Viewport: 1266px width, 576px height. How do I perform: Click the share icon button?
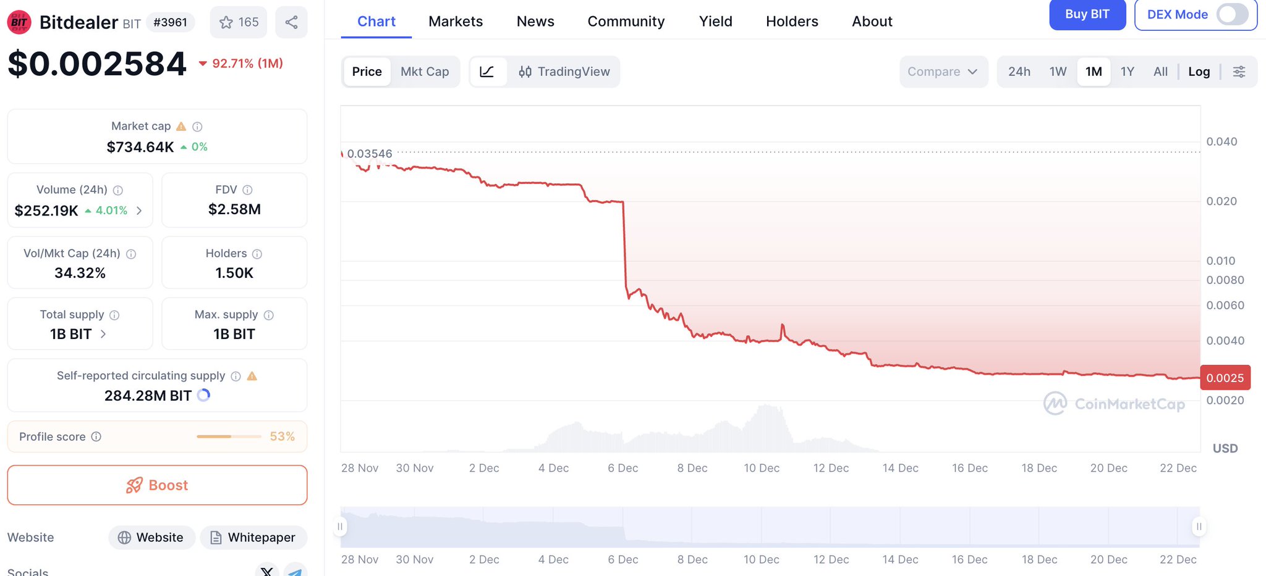(291, 22)
